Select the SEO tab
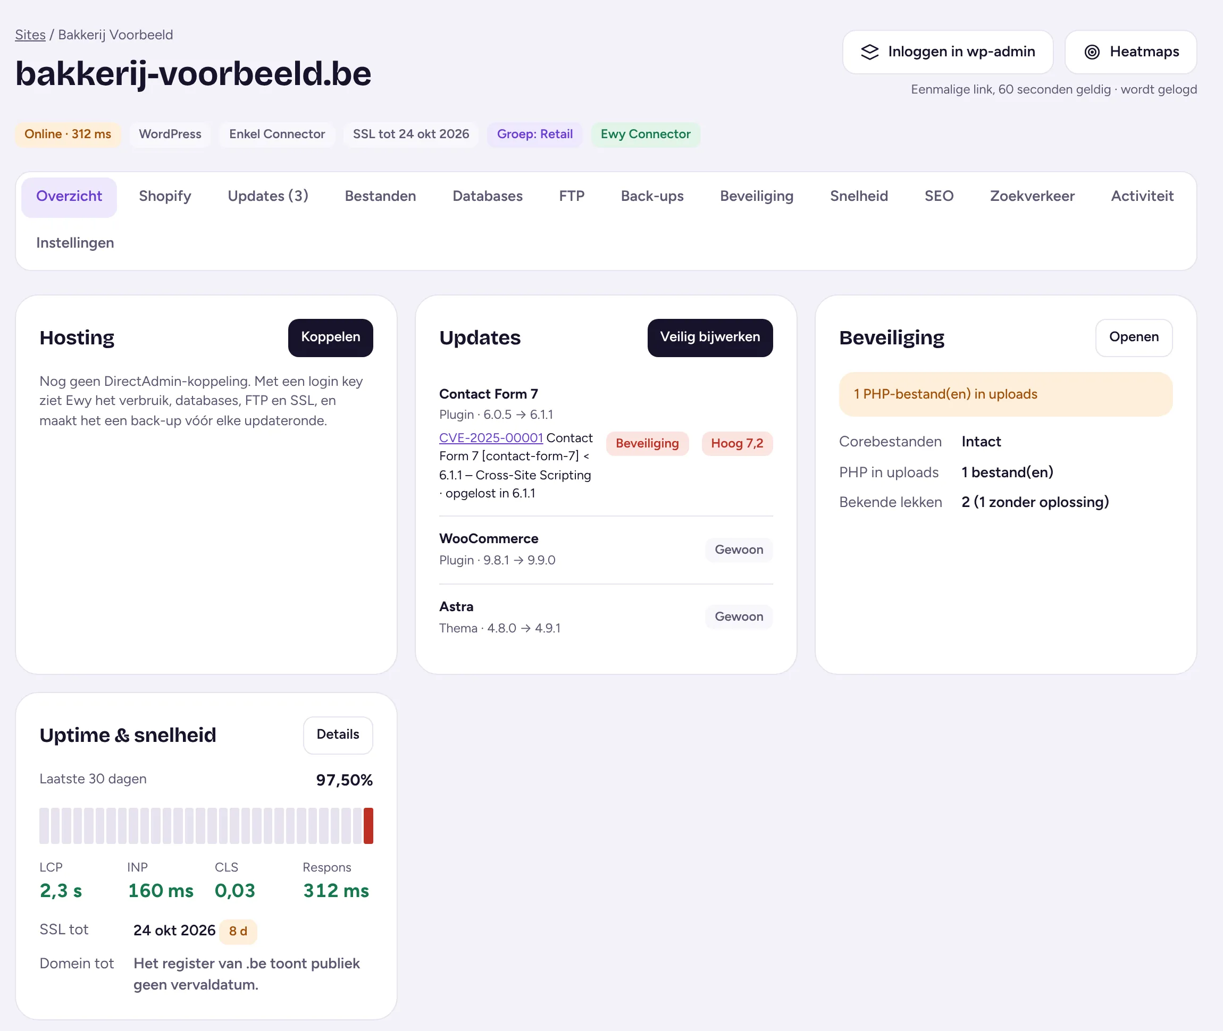This screenshot has width=1223, height=1031. tap(939, 197)
